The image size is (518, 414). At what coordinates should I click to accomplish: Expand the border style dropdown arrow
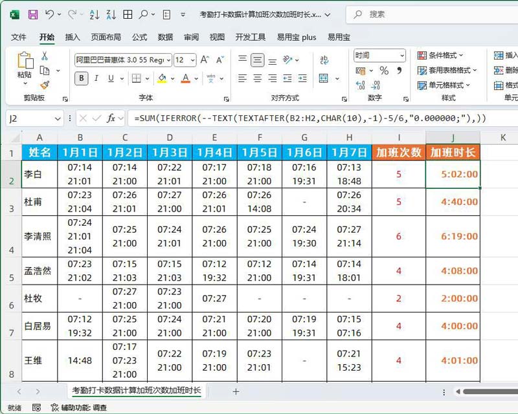pos(148,78)
